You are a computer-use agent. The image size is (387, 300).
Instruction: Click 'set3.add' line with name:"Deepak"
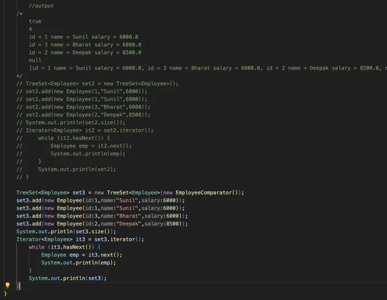tap(102, 224)
